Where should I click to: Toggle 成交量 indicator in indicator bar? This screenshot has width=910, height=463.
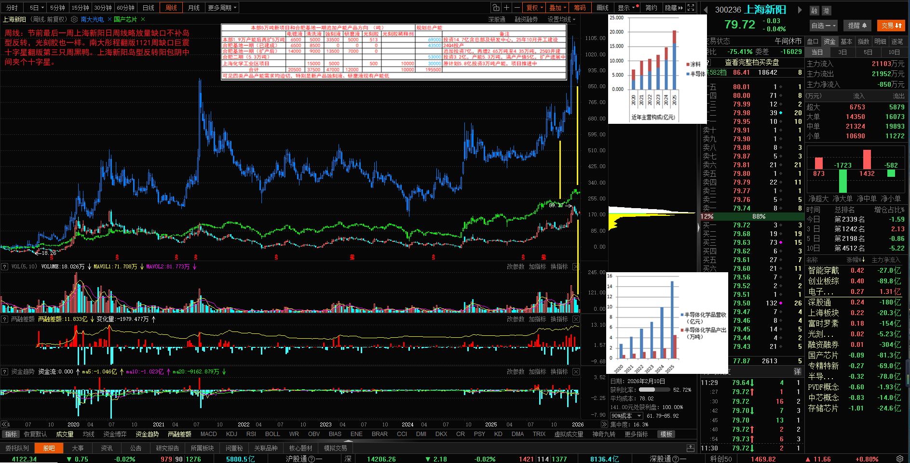coord(65,434)
